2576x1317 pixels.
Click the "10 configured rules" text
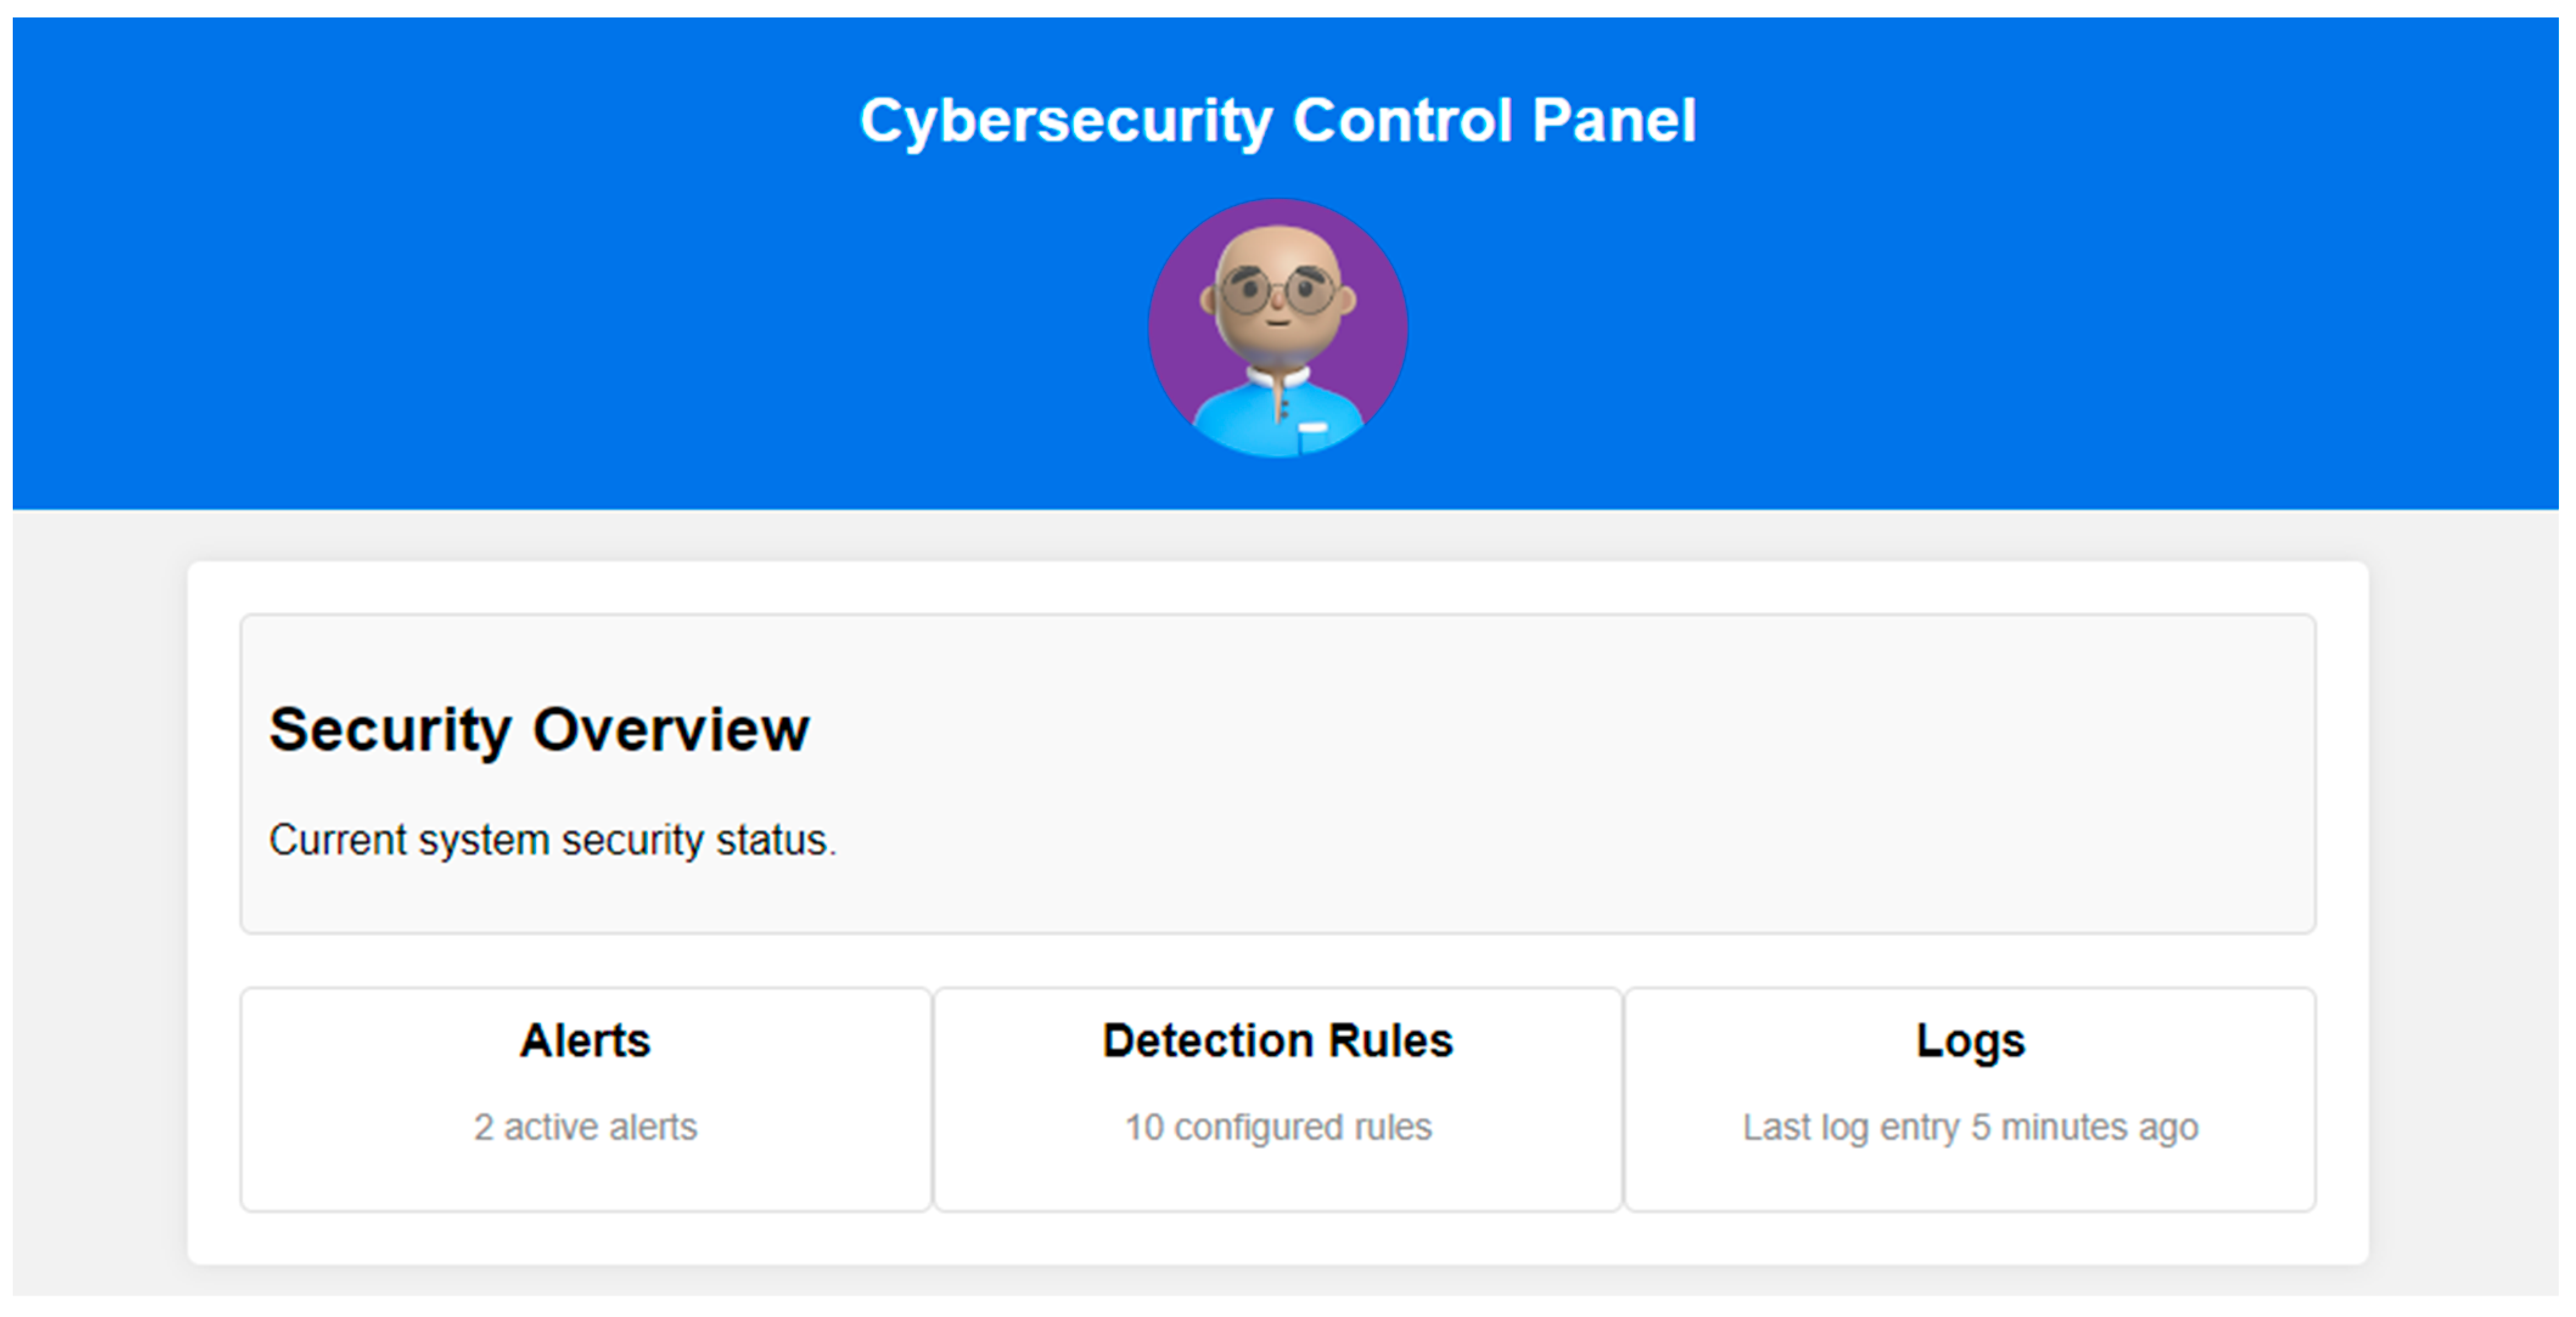[1277, 1127]
